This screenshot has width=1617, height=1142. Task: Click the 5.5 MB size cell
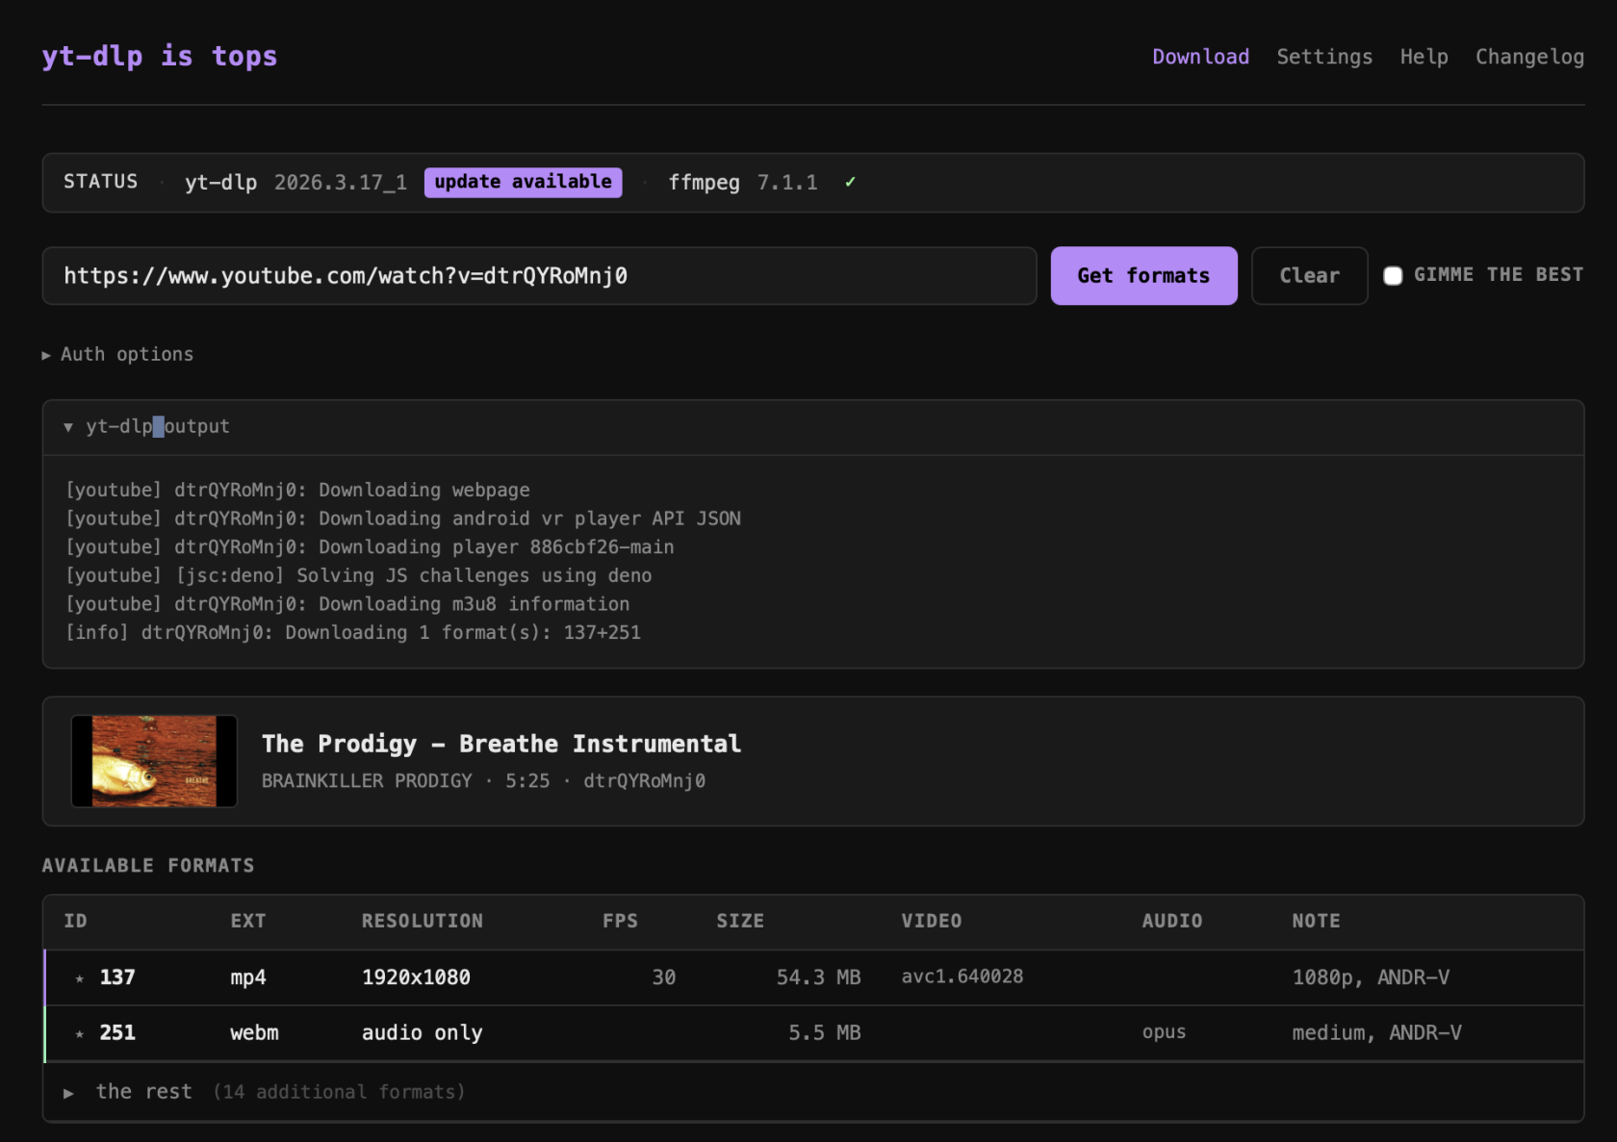pos(824,1033)
